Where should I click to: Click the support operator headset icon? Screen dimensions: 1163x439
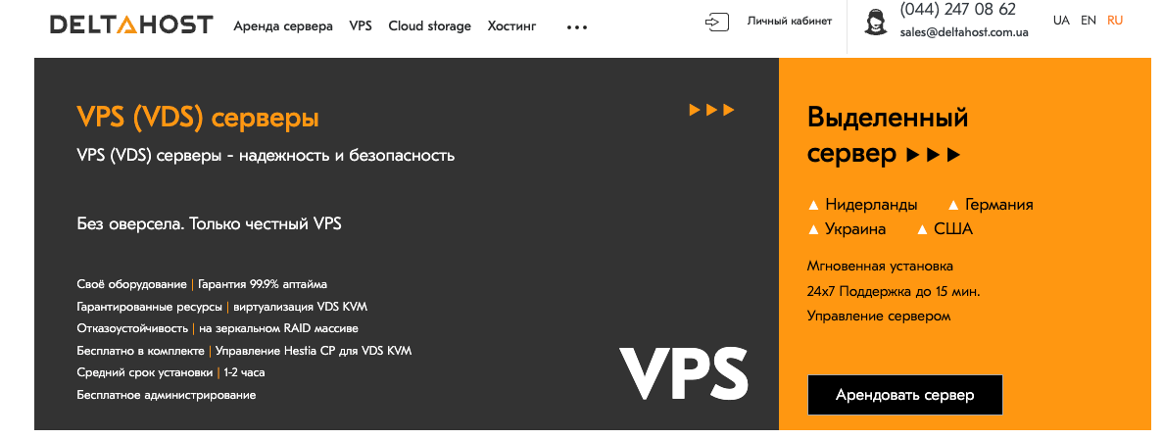point(875,23)
